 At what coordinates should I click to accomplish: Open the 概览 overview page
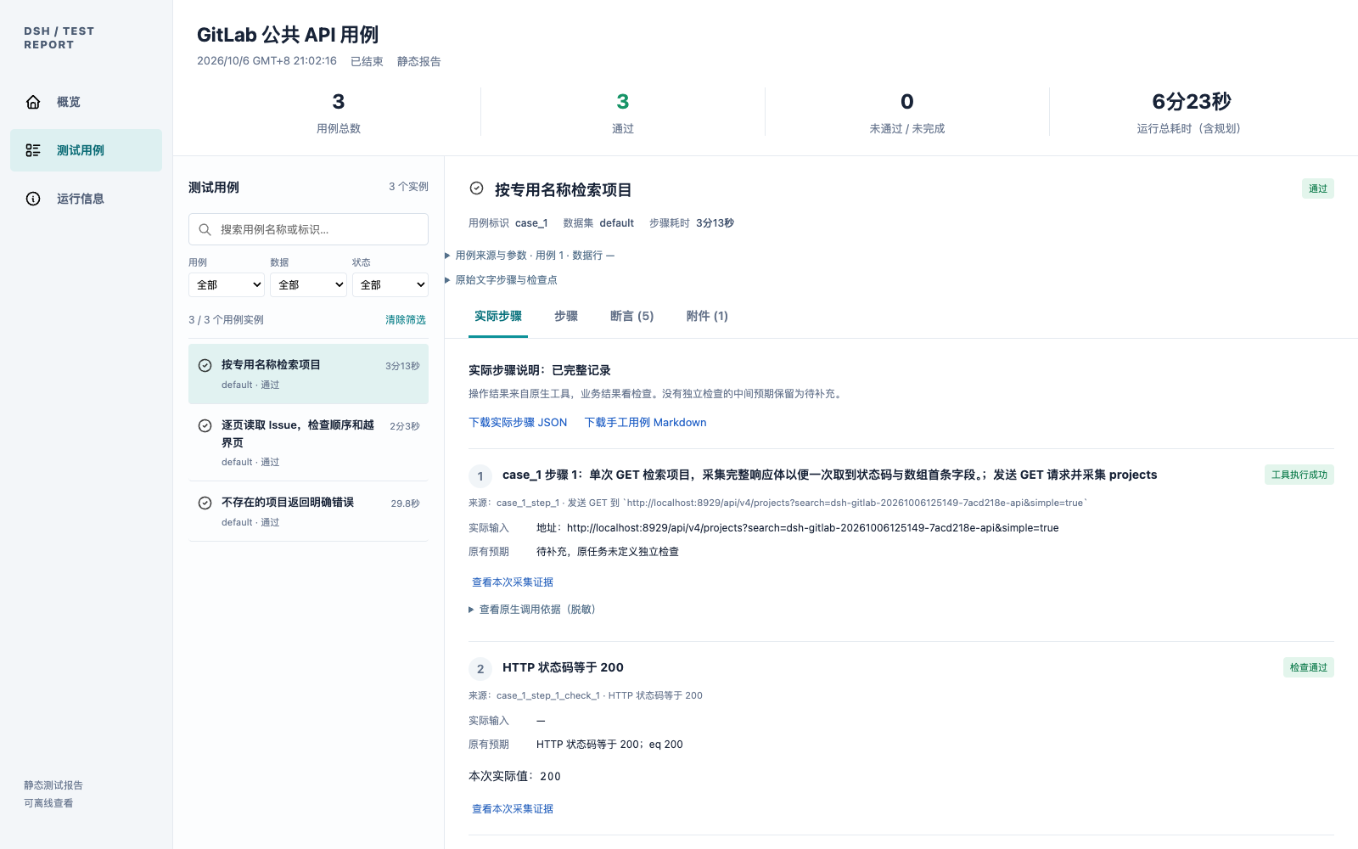point(86,102)
